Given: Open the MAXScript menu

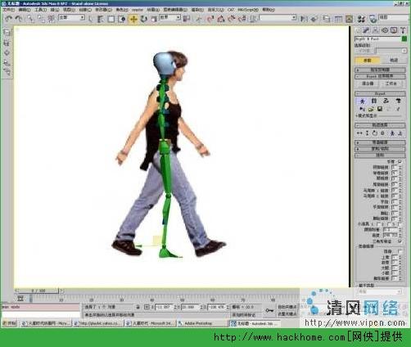Looking at the screenshot, I should click(x=248, y=10).
